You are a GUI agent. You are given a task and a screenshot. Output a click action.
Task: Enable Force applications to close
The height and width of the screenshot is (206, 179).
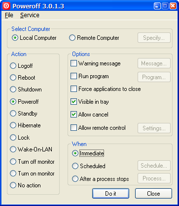(x=106, y=89)
